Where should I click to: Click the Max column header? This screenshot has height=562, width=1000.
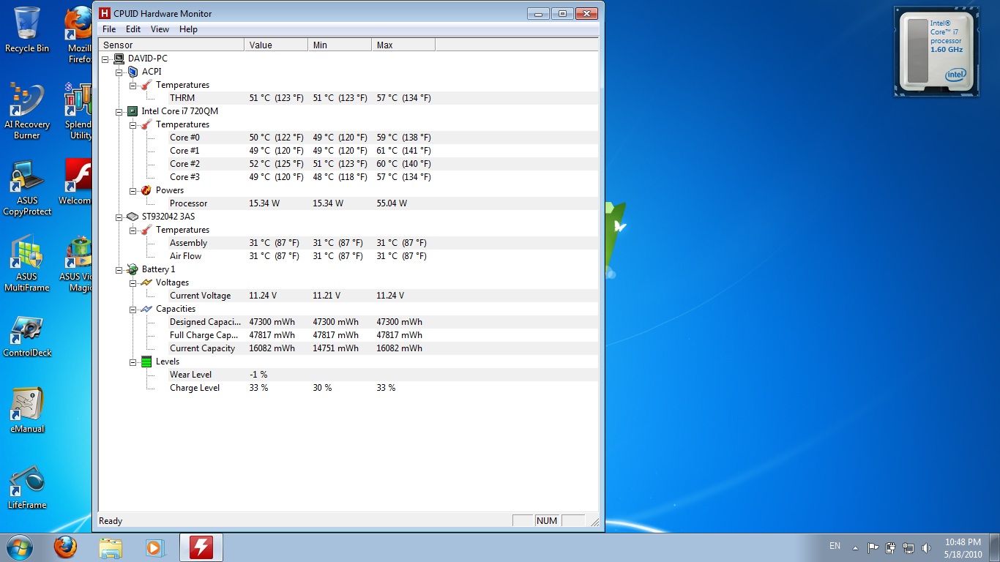[x=403, y=45]
